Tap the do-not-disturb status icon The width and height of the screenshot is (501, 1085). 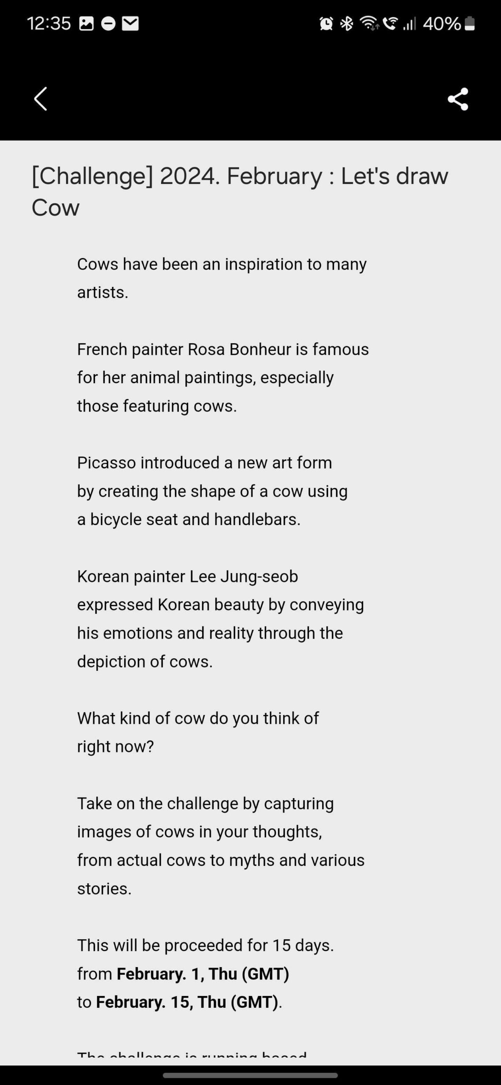coord(108,23)
